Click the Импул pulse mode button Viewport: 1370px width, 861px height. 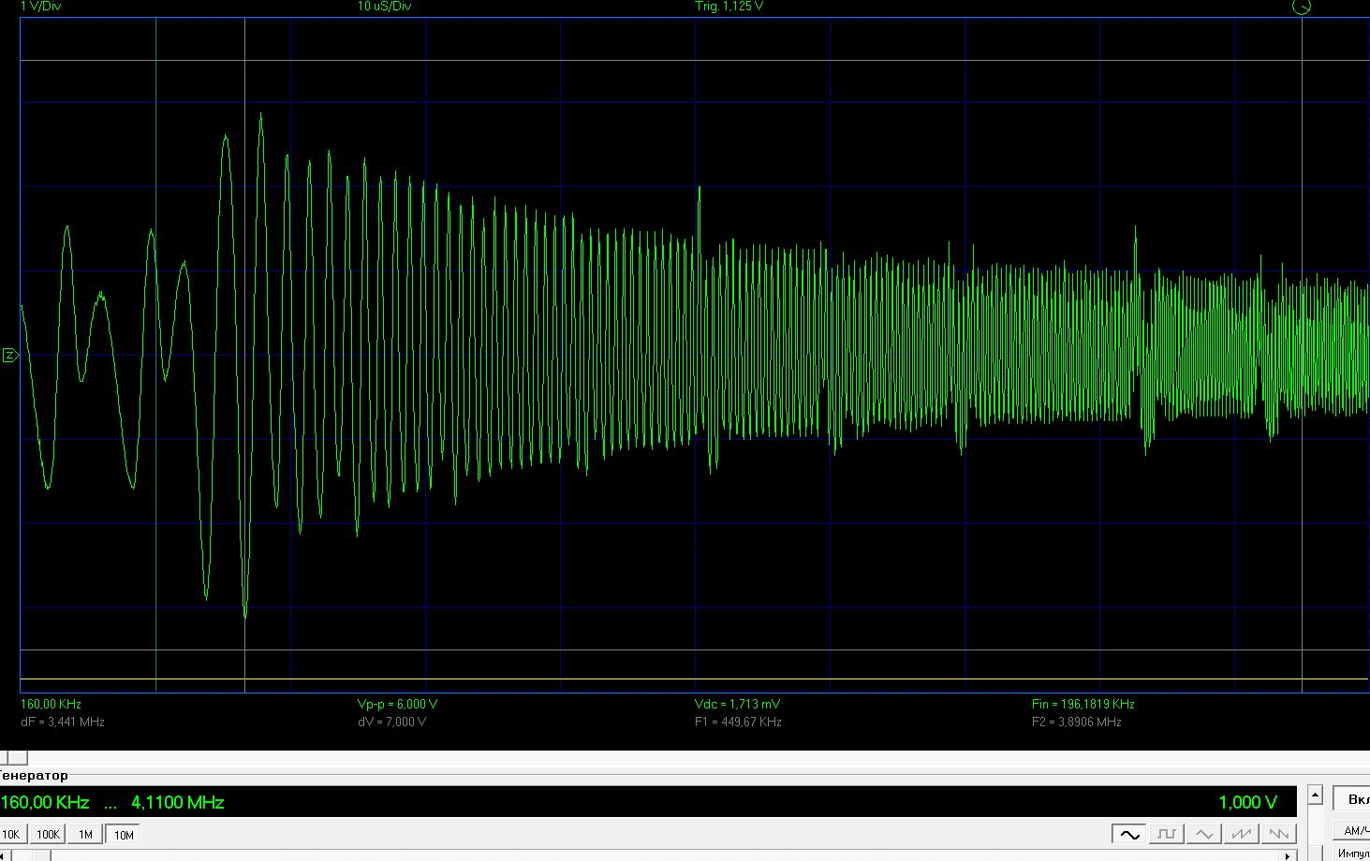coord(1354,853)
